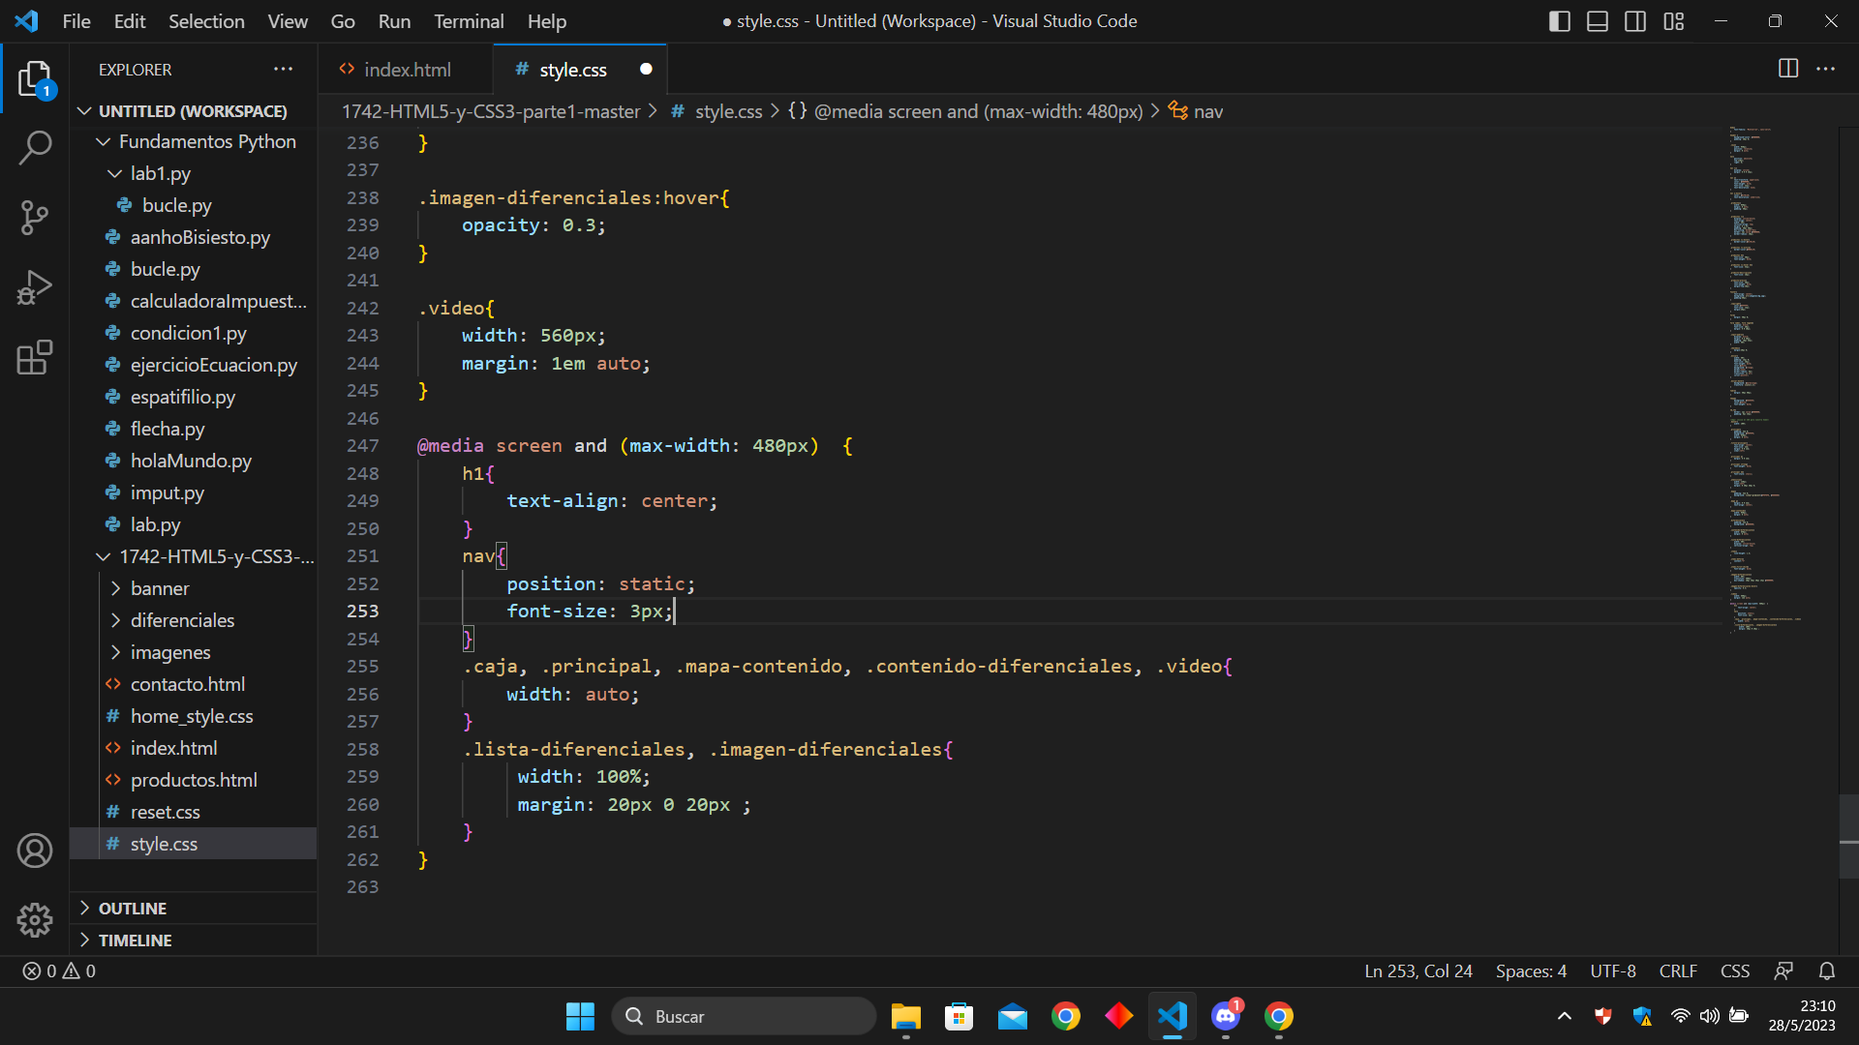The width and height of the screenshot is (1859, 1045).
Task: Click the editor vertical scrollbar thumb
Action: click(1848, 836)
